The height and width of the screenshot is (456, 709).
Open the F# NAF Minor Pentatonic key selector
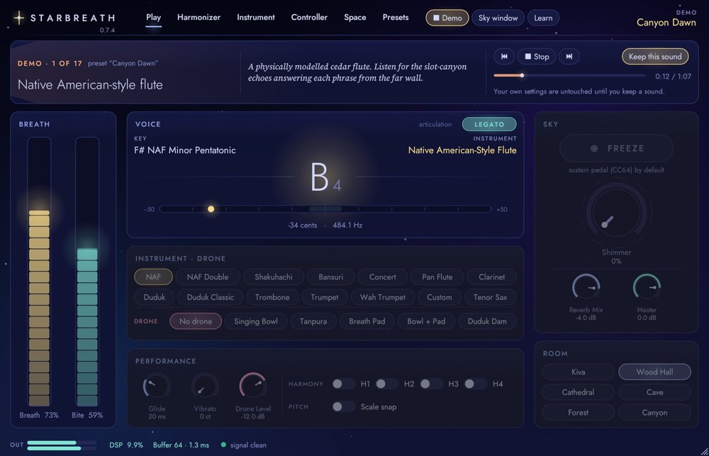tap(185, 150)
